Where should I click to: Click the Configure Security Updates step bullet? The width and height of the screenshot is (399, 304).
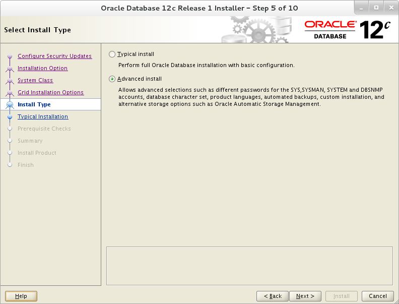coord(10,56)
